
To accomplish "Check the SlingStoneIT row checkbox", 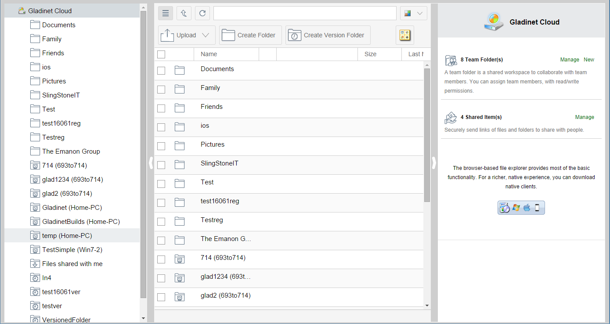I will click(x=161, y=165).
